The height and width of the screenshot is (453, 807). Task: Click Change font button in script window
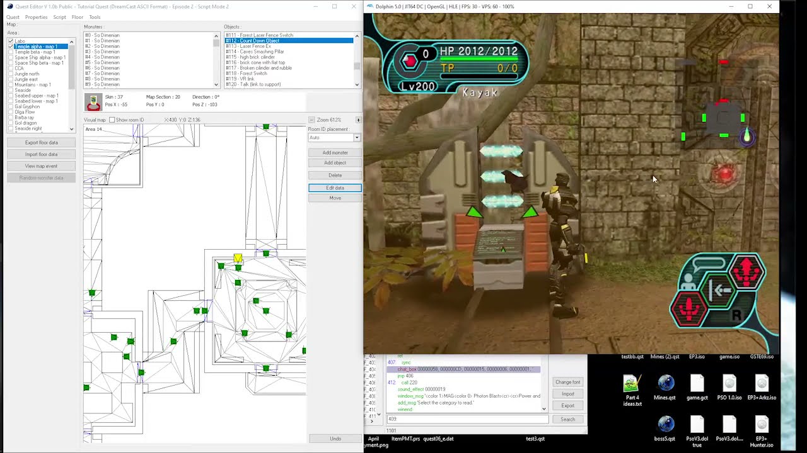click(x=567, y=382)
